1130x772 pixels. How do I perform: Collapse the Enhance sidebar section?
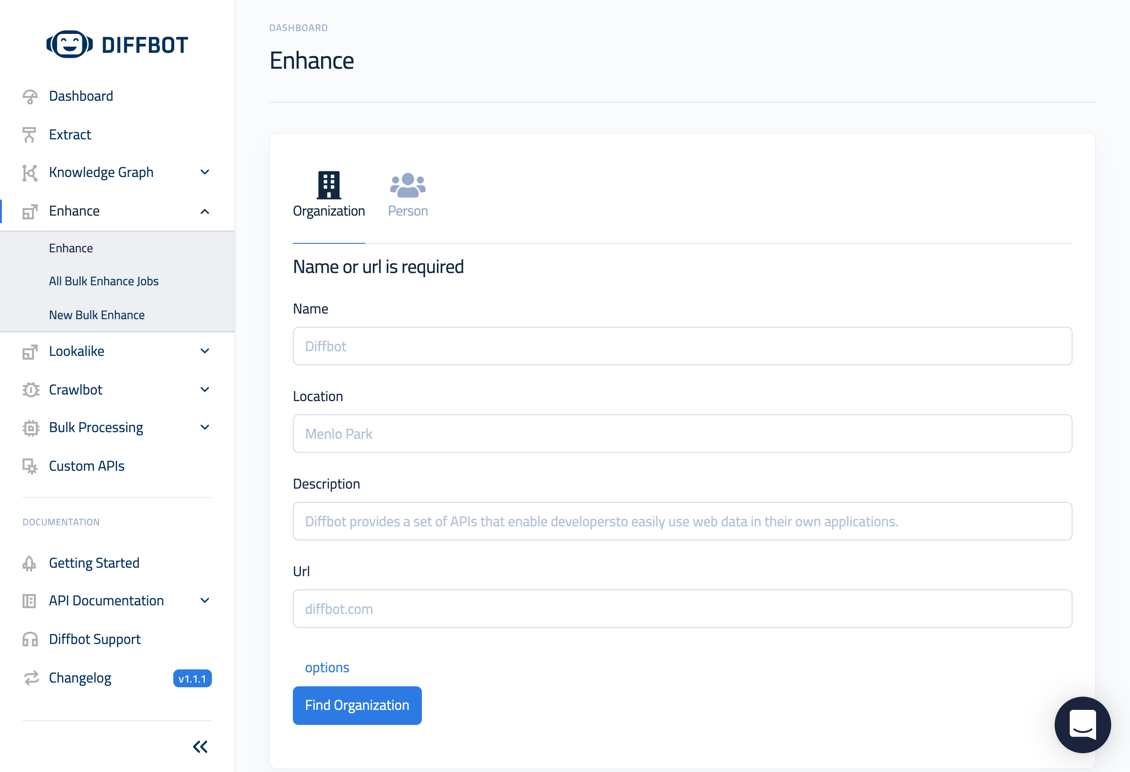click(205, 211)
